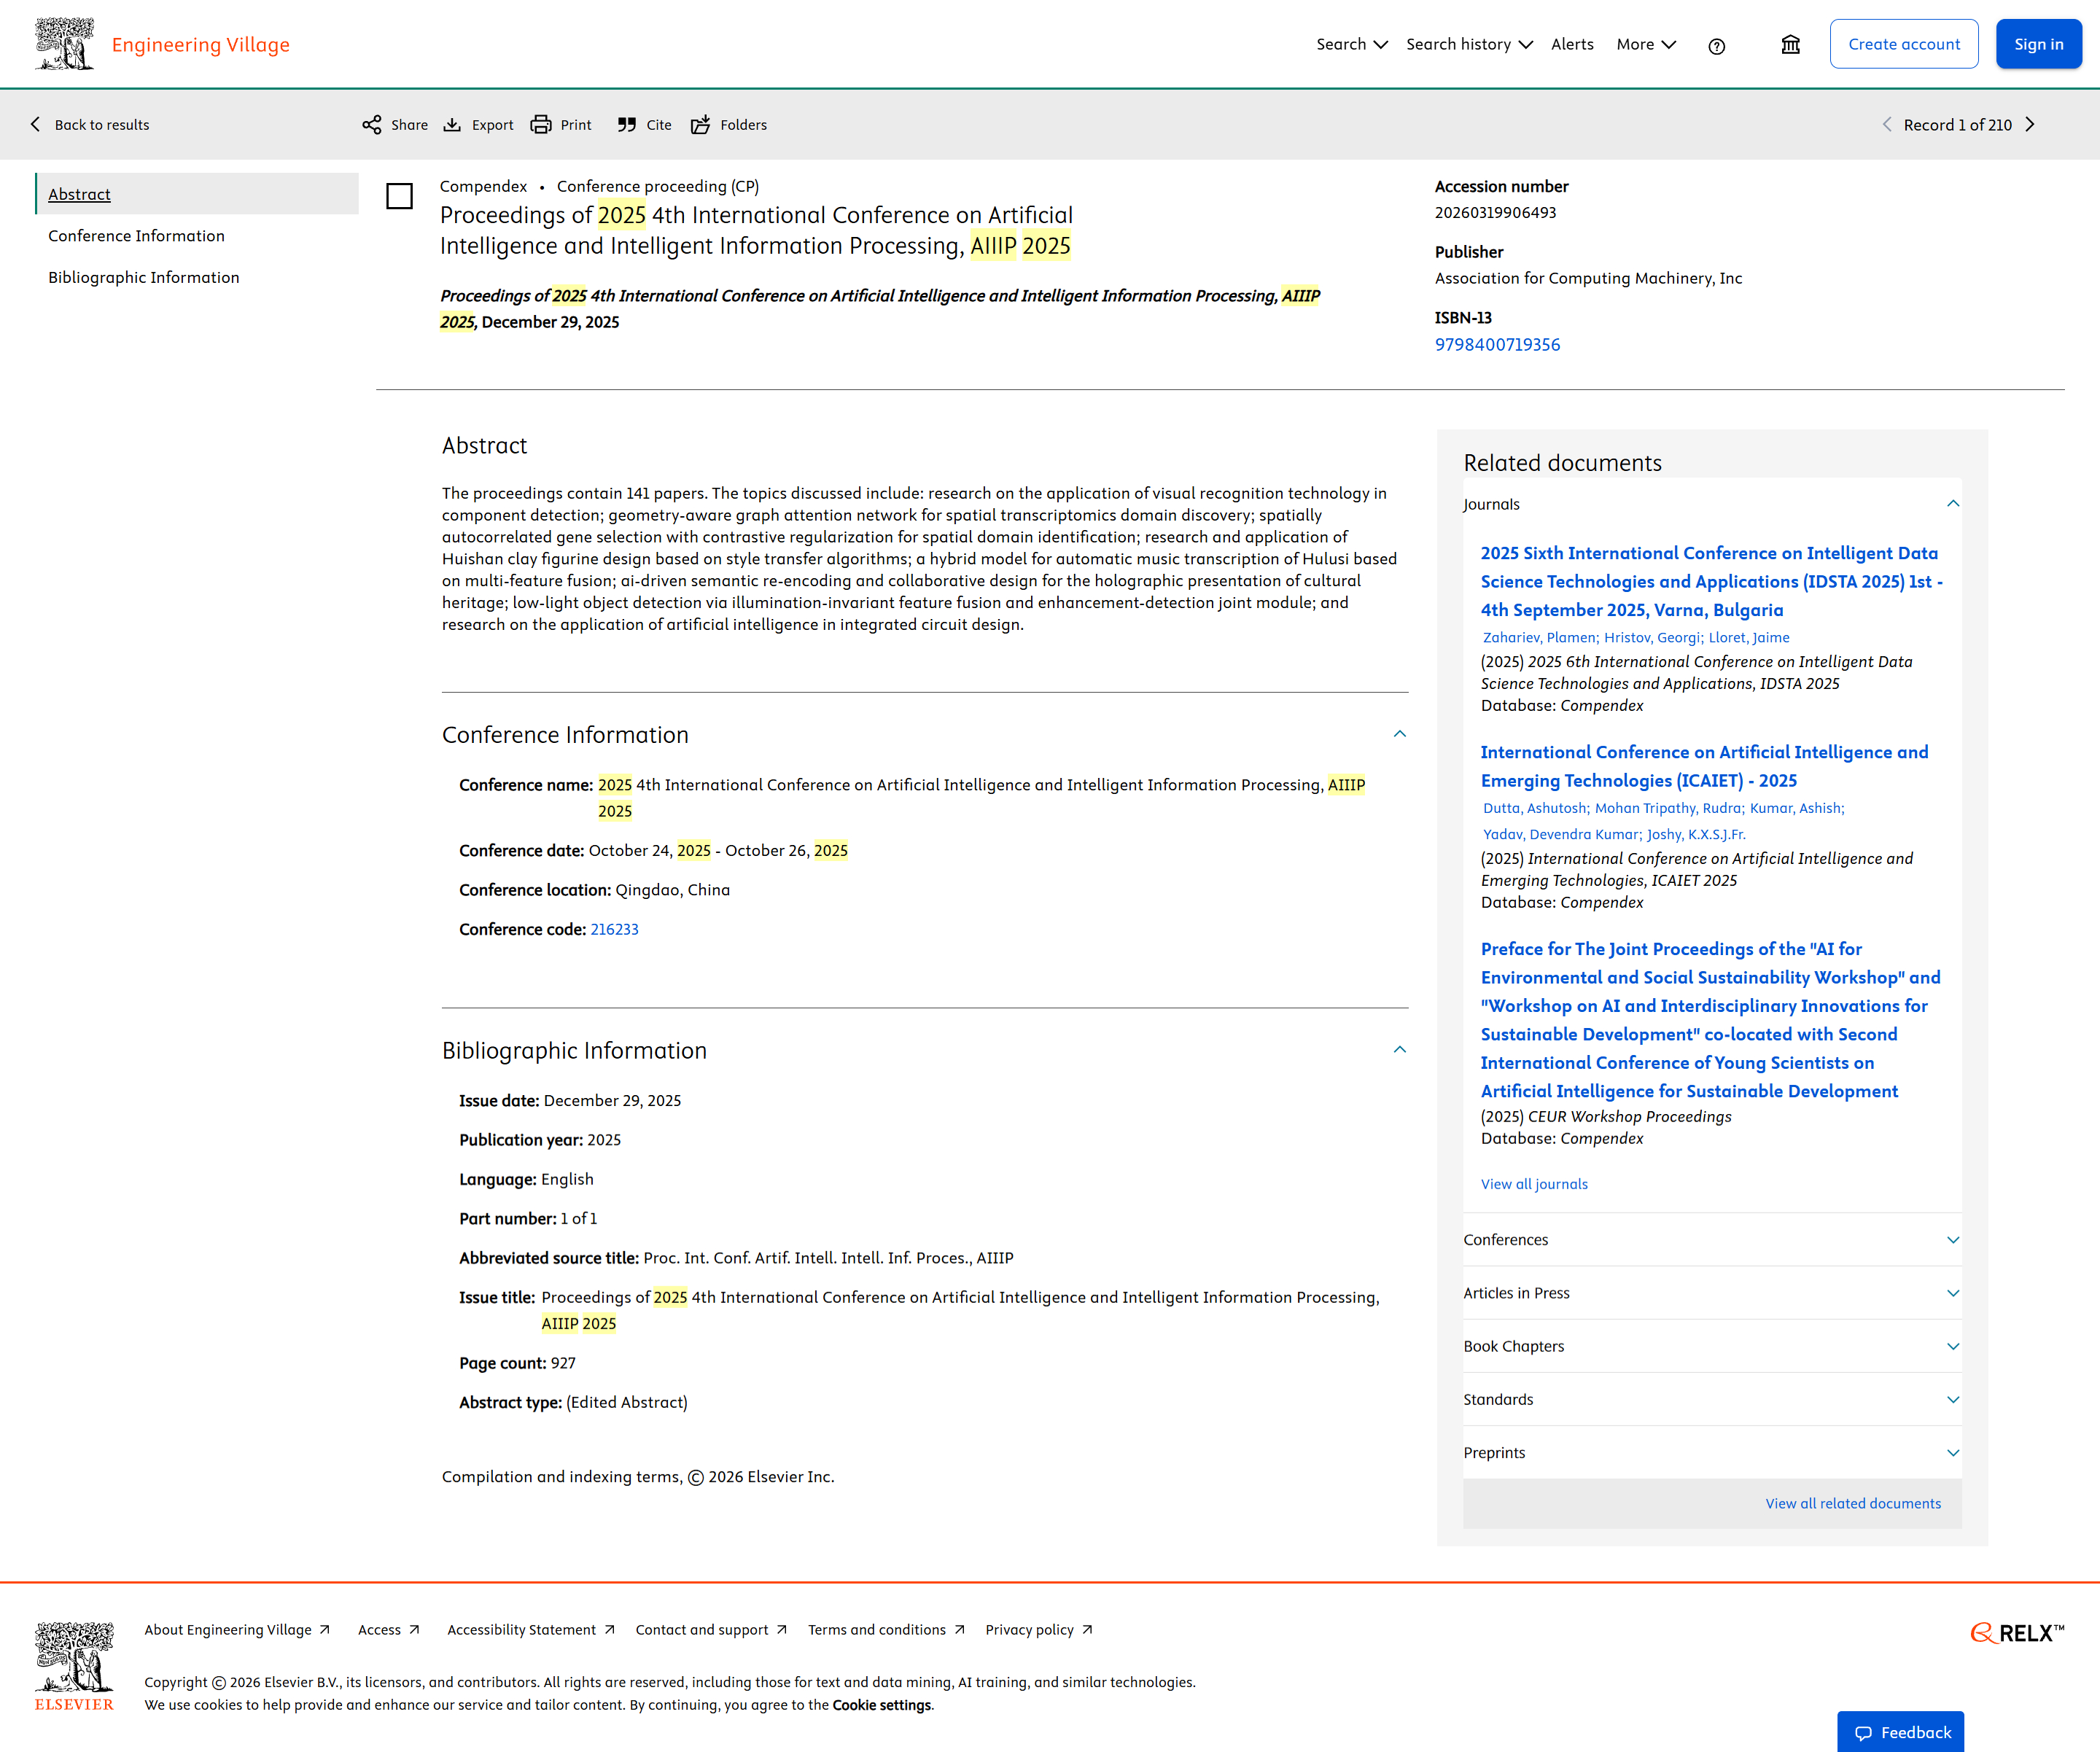Open the Cite quotation icon
2100x1752 pixels.
[x=627, y=125]
